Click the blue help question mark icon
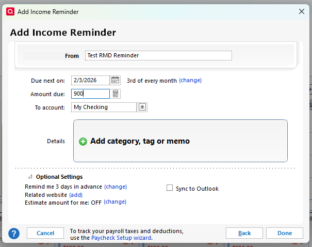Image resolution: width=312 pixels, height=247 pixels. (14, 233)
